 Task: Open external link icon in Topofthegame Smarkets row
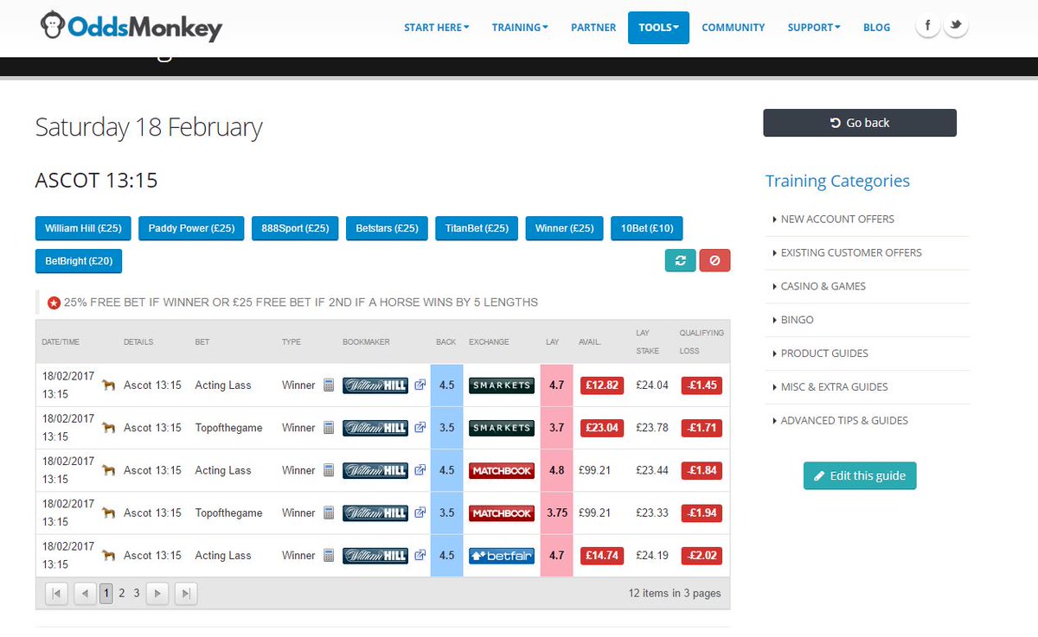point(420,427)
